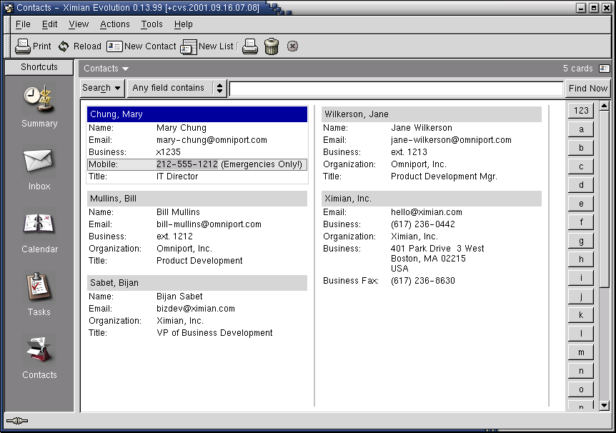
Task: Open the Inbox envelope shortcut
Action: pyautogui.click(x=39, y=161)
